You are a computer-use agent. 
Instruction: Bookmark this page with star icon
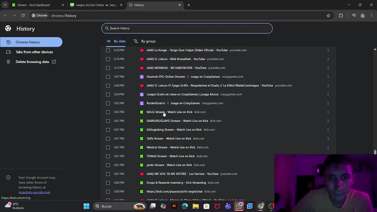[x=328, y=16]
